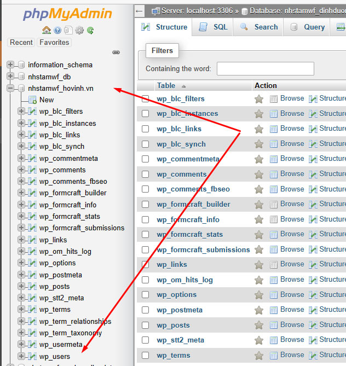Expand the information_schema database node
Screen dimensions: 346x366
pos(10,65)
